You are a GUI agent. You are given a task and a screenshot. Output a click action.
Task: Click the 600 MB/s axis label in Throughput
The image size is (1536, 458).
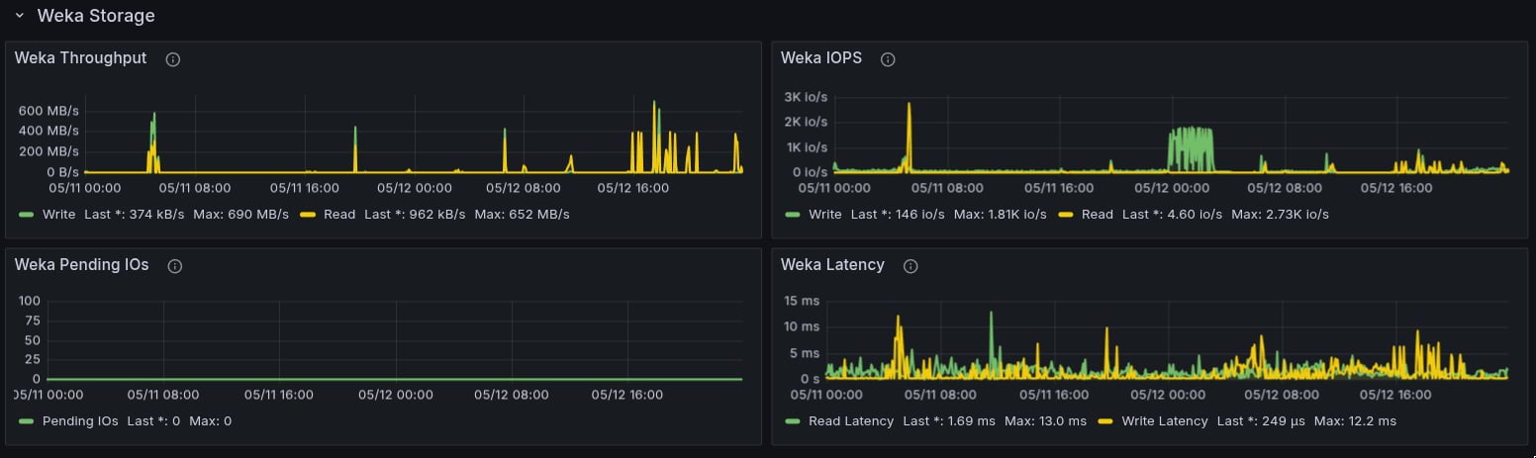[x=48, y=110]
